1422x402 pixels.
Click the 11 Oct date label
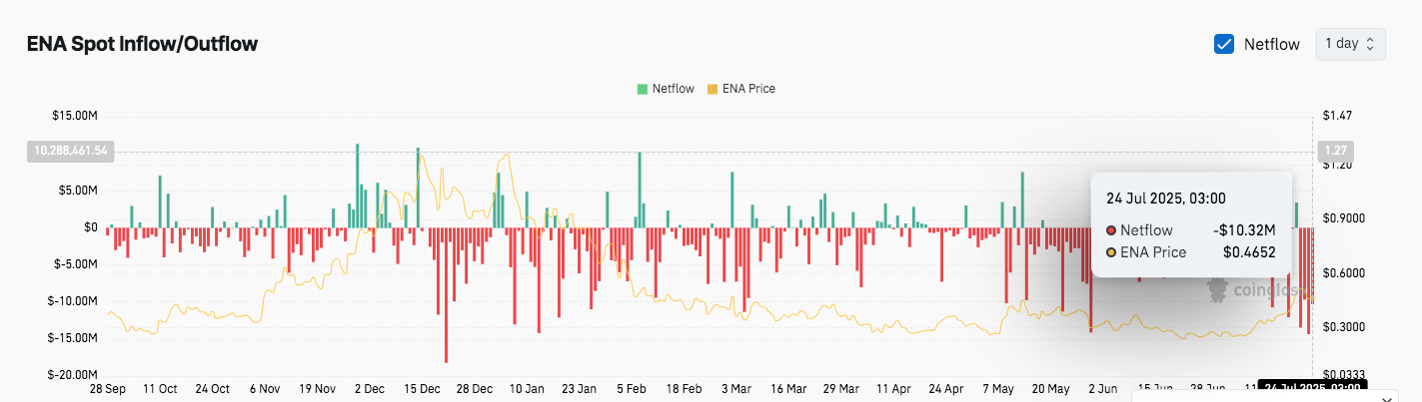[x=160, y=388]
